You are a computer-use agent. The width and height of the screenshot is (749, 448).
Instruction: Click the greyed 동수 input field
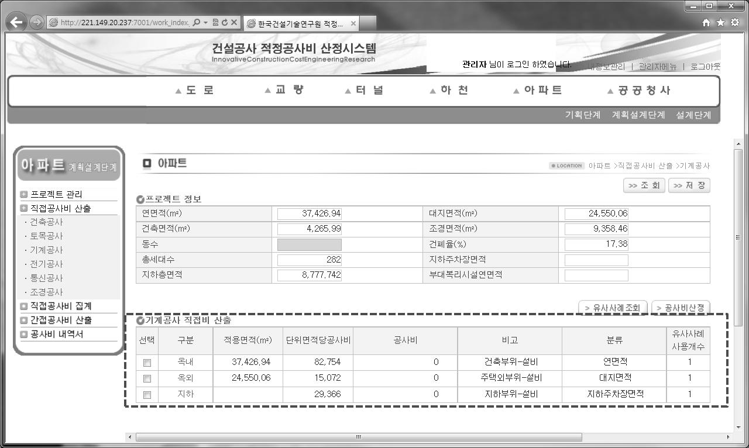310,244
